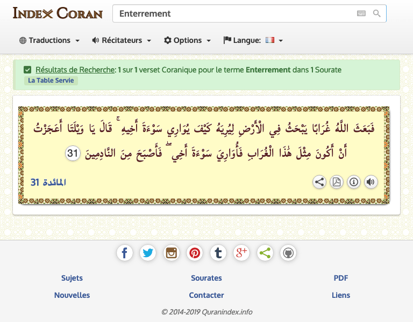Go to the Sujets footer link

[72, 278]
